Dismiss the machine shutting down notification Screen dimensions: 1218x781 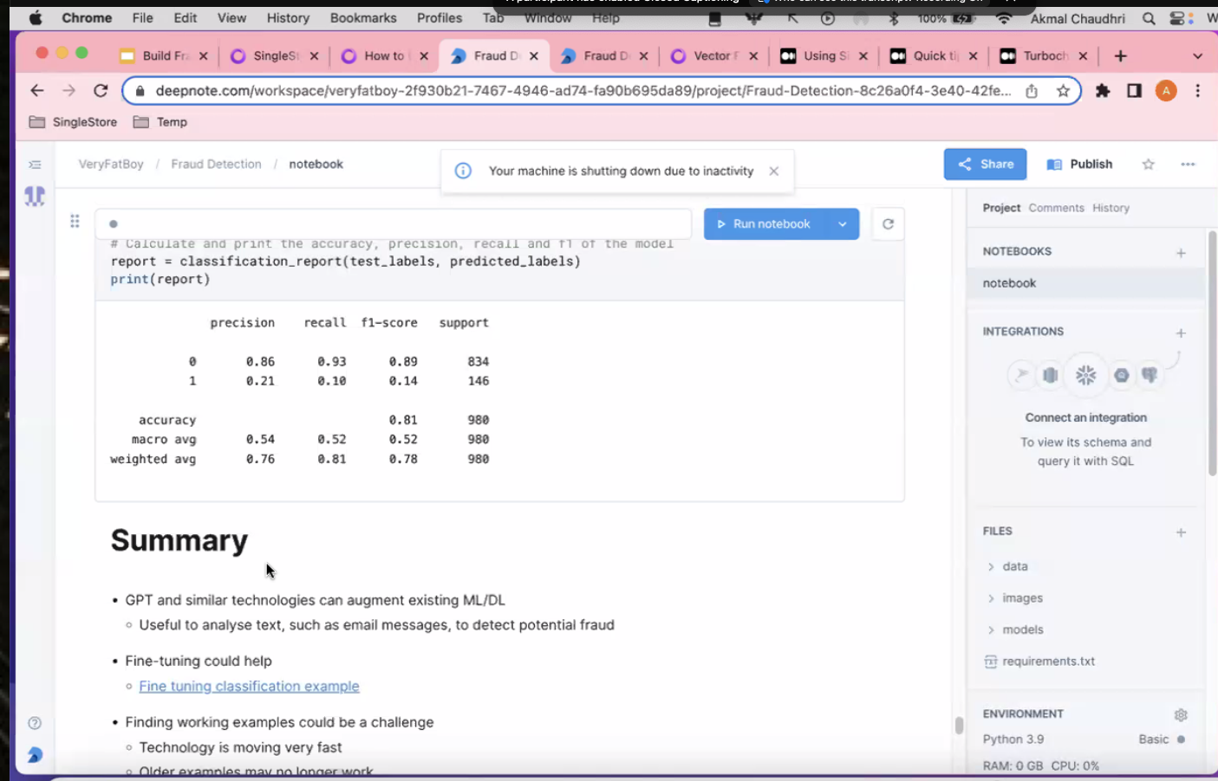click(773, 171)
